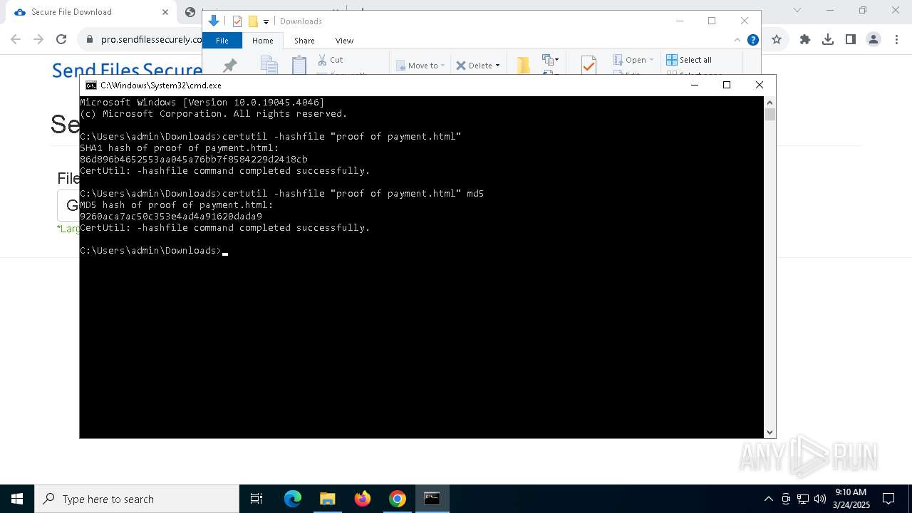Open Google Chrome from the taskbar

pos(398,499)
